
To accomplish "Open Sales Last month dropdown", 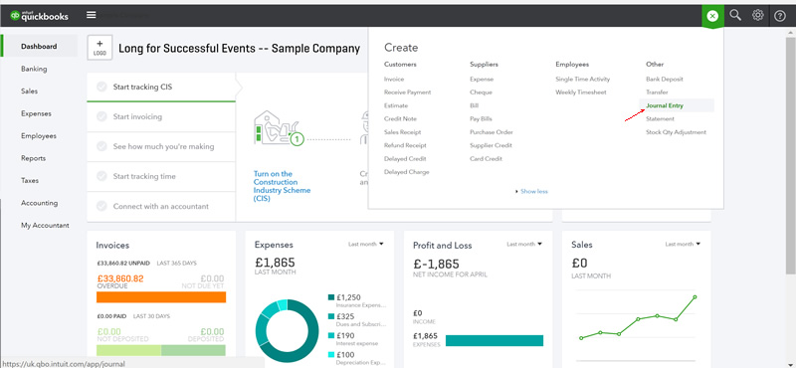I will point(683,244).
